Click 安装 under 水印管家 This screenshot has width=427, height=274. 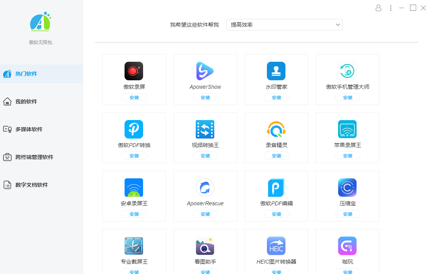pos(277,97)
